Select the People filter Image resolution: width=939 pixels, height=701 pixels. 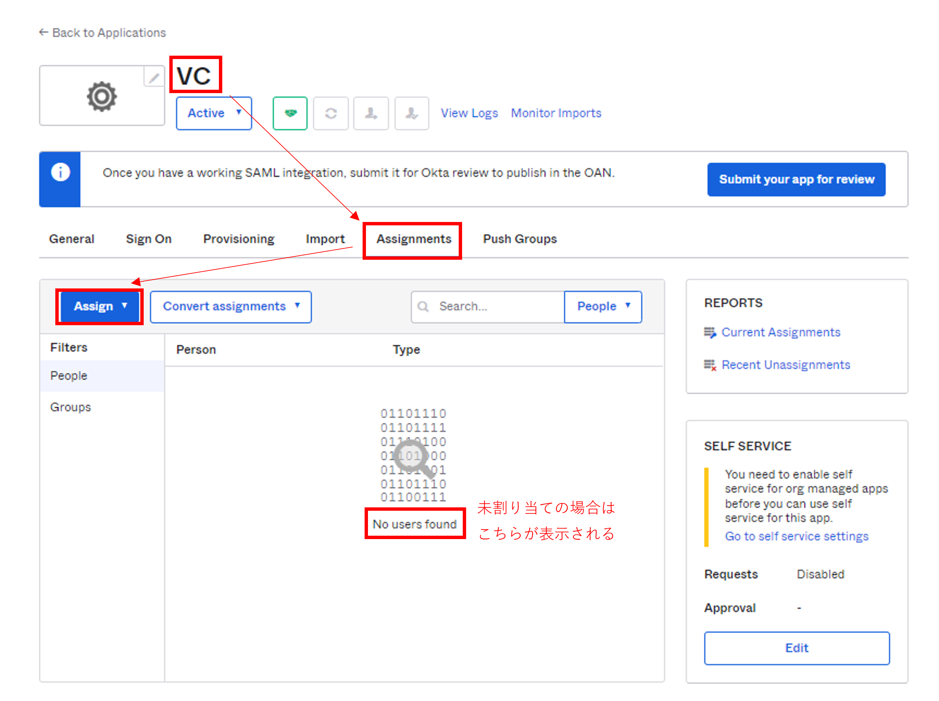(x=102, y=375)
